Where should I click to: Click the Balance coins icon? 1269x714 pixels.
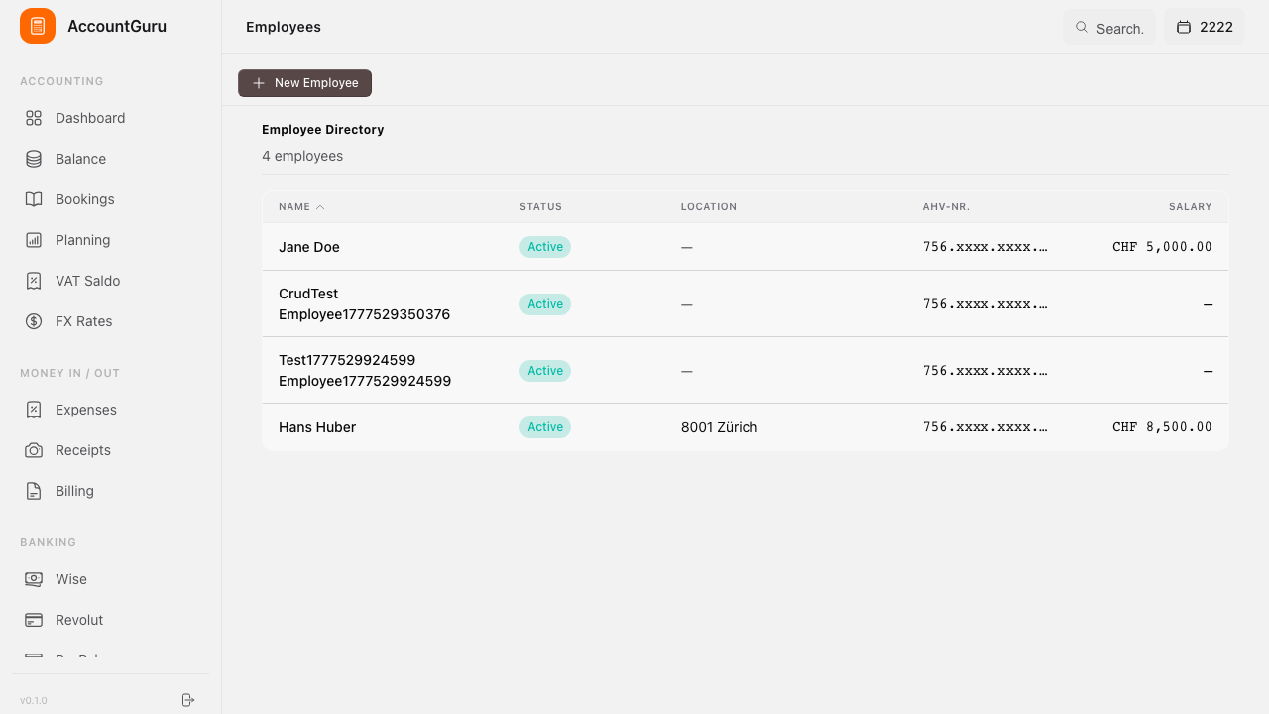pyautogui.click(x=34, y=159)
